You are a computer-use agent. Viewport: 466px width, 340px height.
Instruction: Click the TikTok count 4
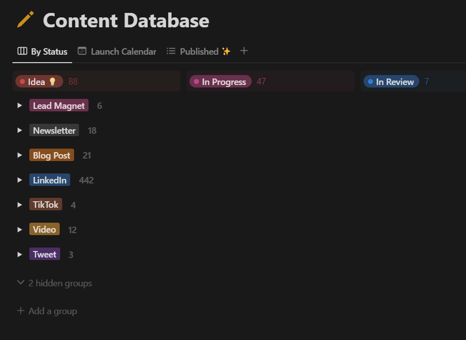[x=74, y=205]
